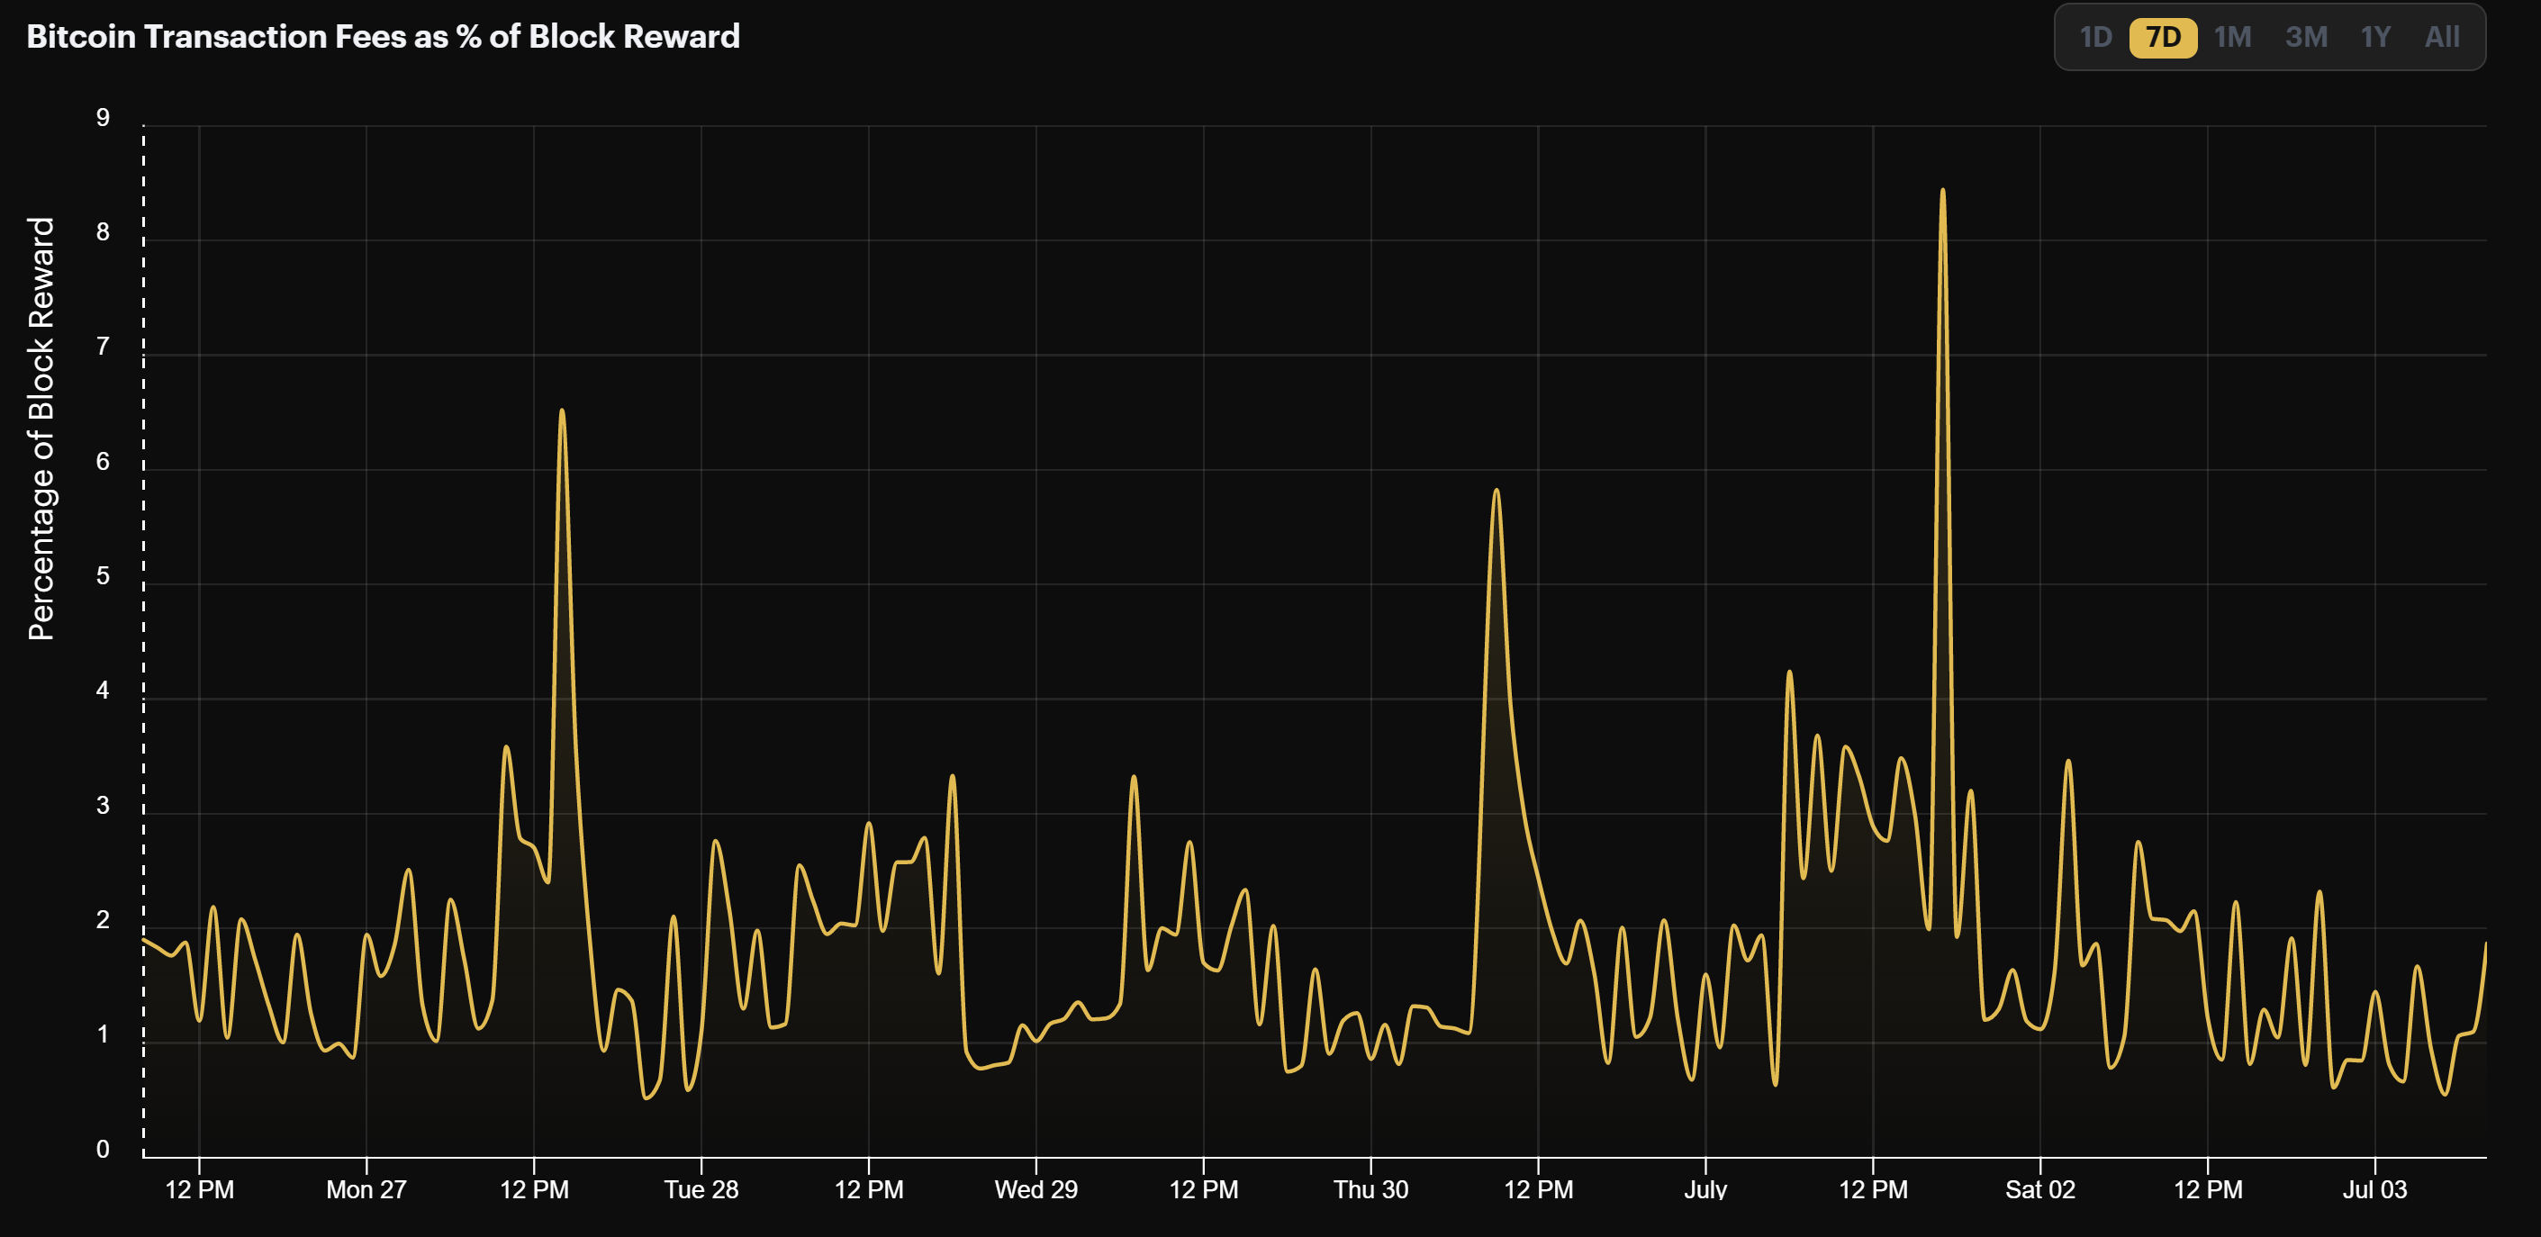Image resolution: width=2541 pixels, height=1237 pixels.
Task: Switch the chart range to 1D
Action: pyautogui.click(x=2095, y=38)
